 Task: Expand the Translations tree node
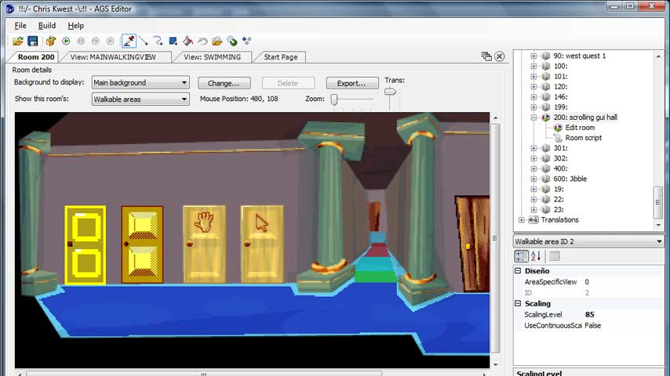522,220
